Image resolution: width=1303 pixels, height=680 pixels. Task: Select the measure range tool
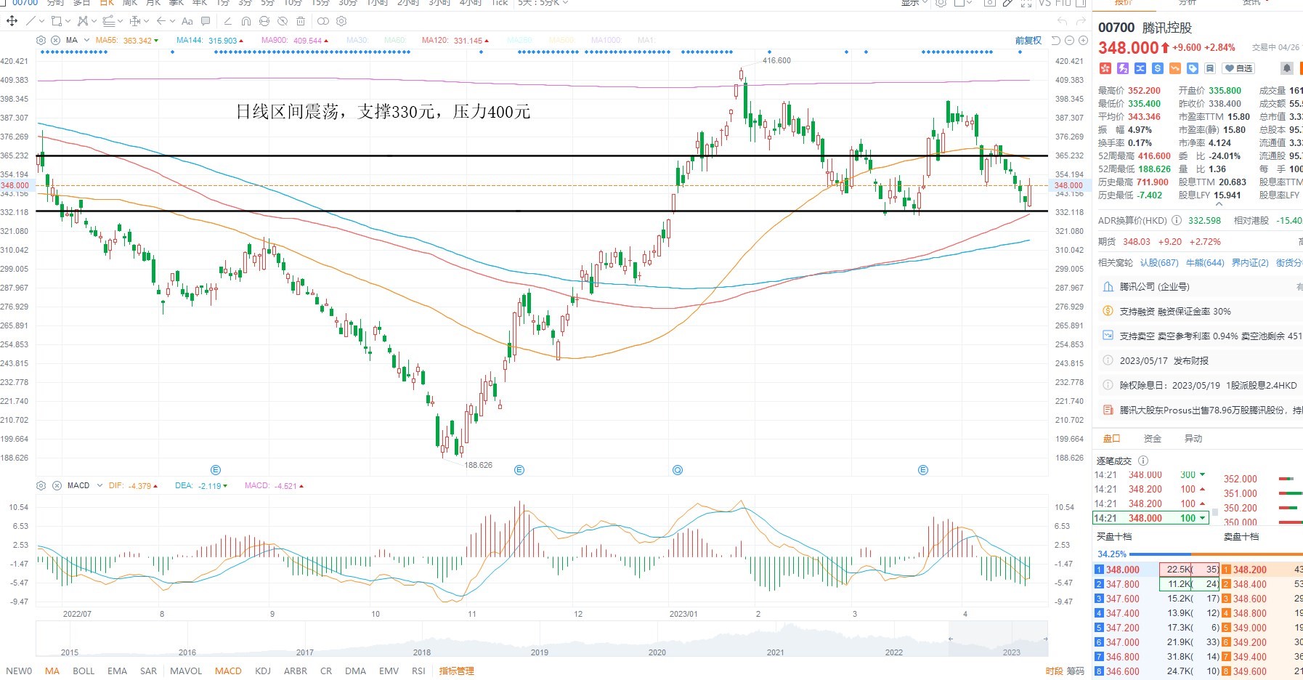pos(135,21)
